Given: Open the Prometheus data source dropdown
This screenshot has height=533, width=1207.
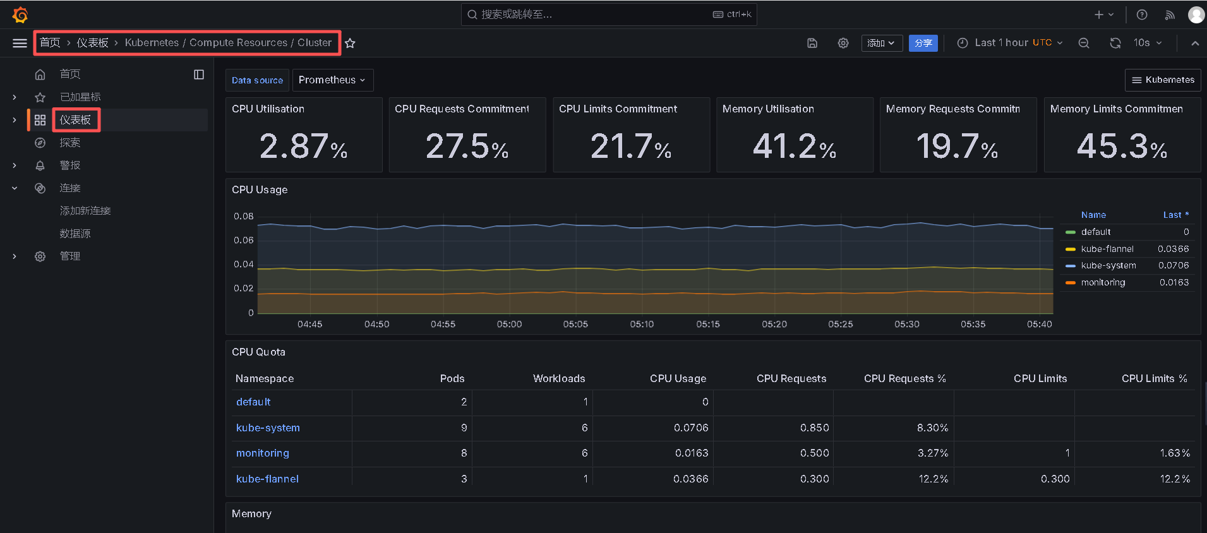Looking at the screenshot, I should (332, 80).
